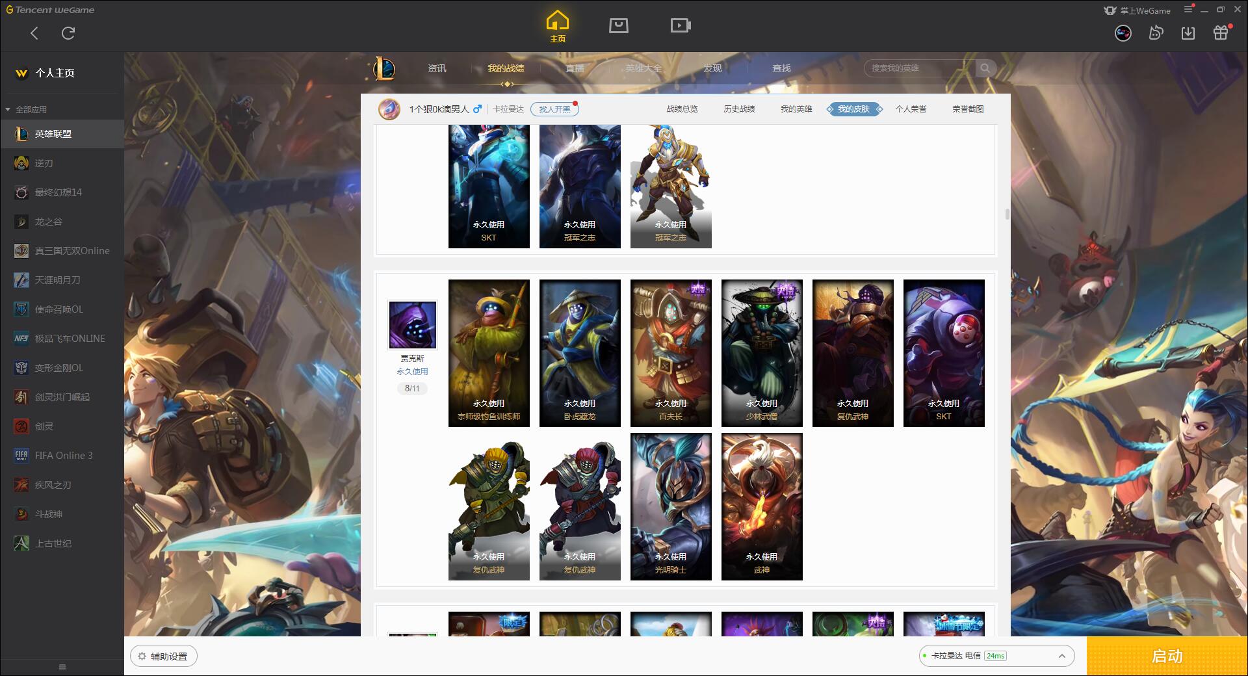This screenshot has width=1248, height=676.
Task: Click the 贾克斯 champion portrait
Action: click(413, 324)
